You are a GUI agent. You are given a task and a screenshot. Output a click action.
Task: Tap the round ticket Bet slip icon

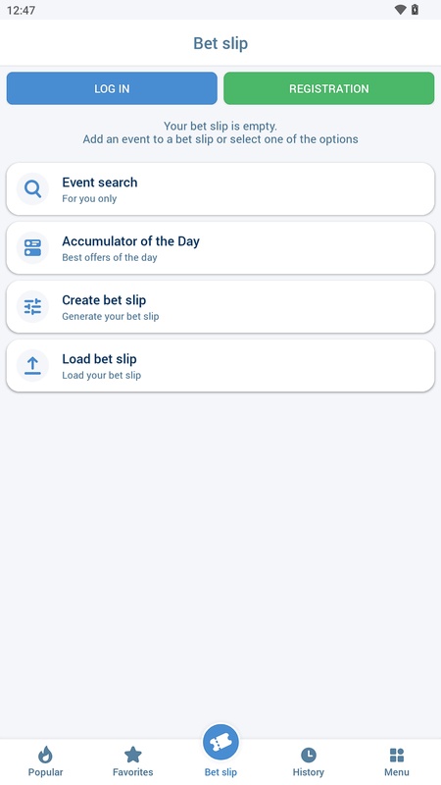[220, 743]
